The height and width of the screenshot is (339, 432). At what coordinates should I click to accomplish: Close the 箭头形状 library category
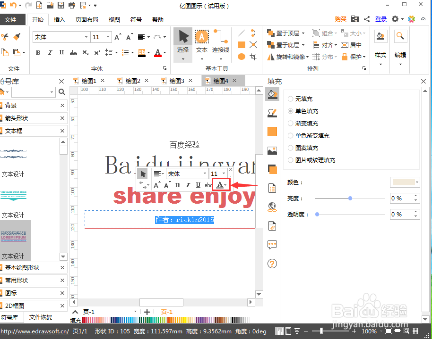[x=62, y=118]
